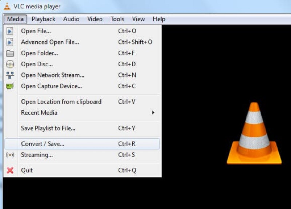Select the Open Capture Device icon
Screen dimensions: 291x209
point(9,86)
